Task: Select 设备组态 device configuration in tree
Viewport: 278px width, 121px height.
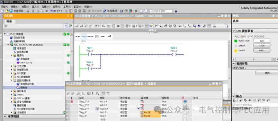Action: point(22,48)
